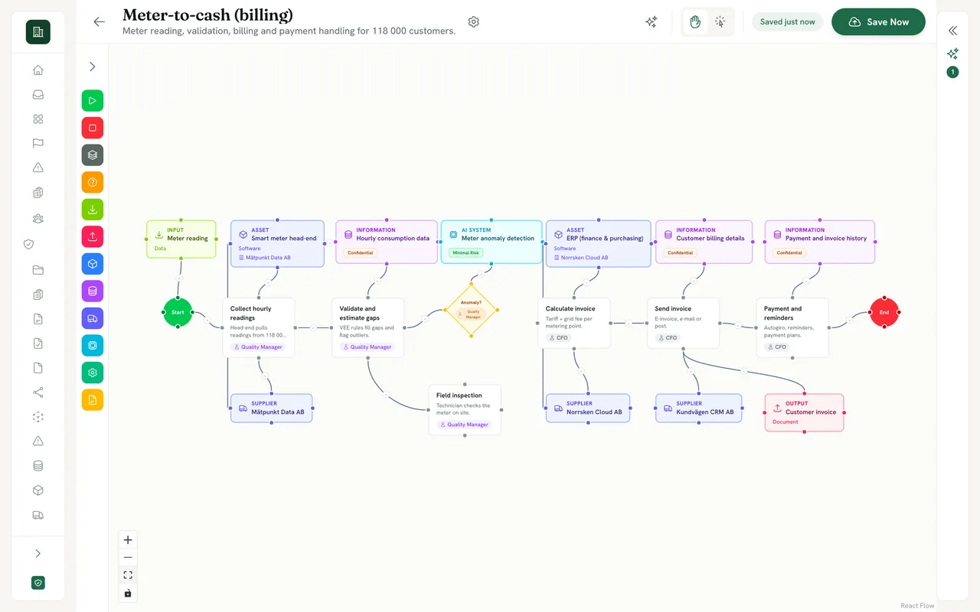
Task: Open the folder icon in the left sidebar
Action: coord(38,270)
